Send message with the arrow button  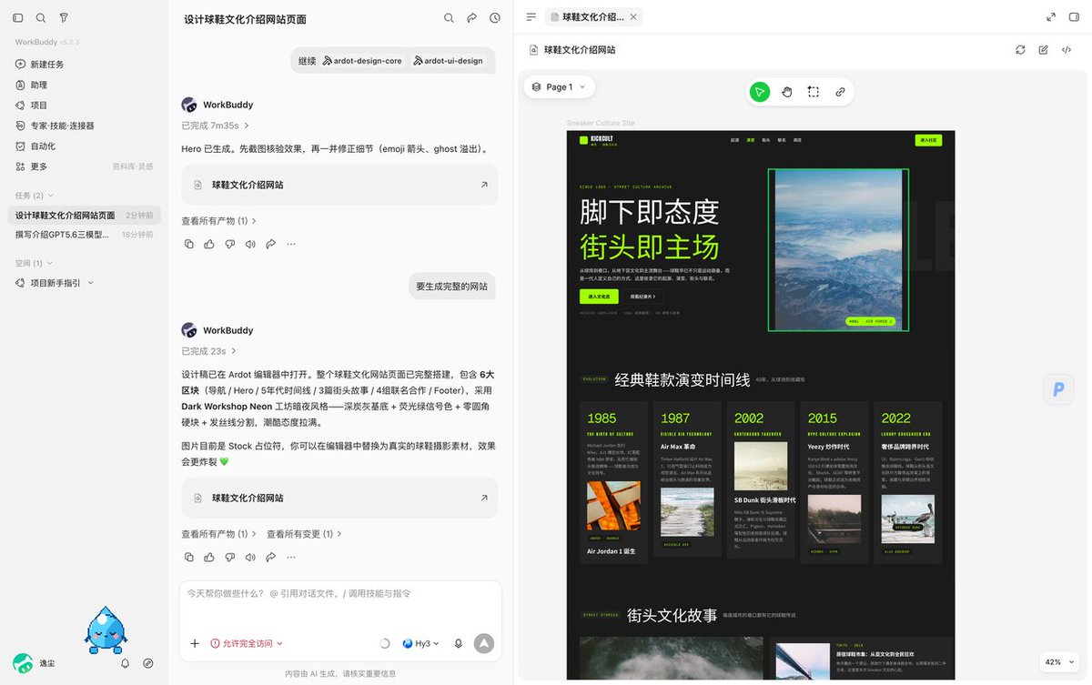(484, 643)
